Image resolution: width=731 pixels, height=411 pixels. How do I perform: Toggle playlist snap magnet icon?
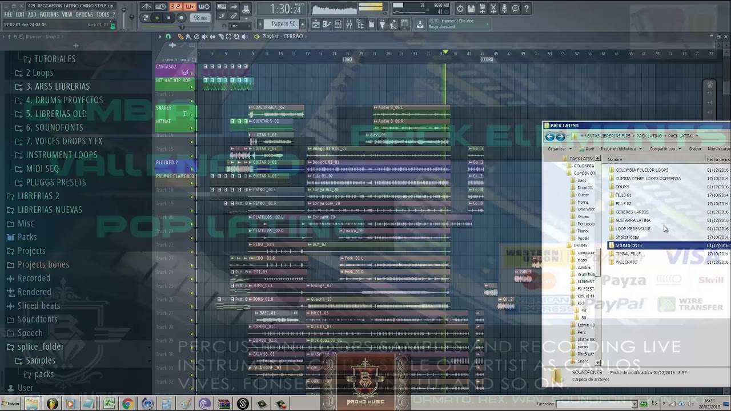pyautogui.click(x=168, y=37)
